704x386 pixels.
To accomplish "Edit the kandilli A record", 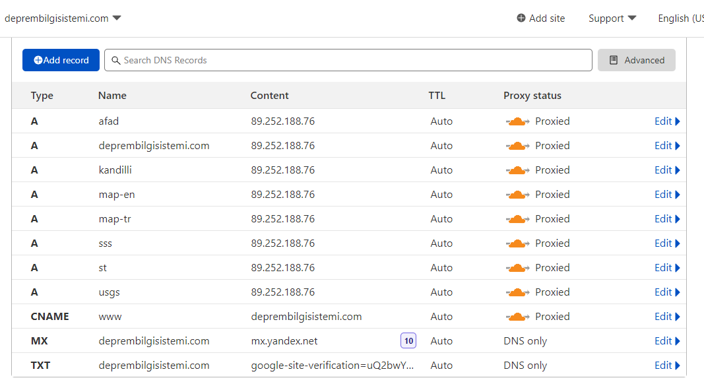I will pyautogui.click(x=667, y=170).
